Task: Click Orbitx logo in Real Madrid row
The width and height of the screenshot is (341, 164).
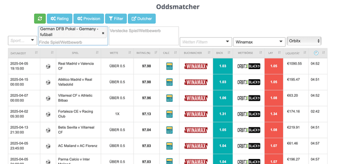Action: pos(249,66)
